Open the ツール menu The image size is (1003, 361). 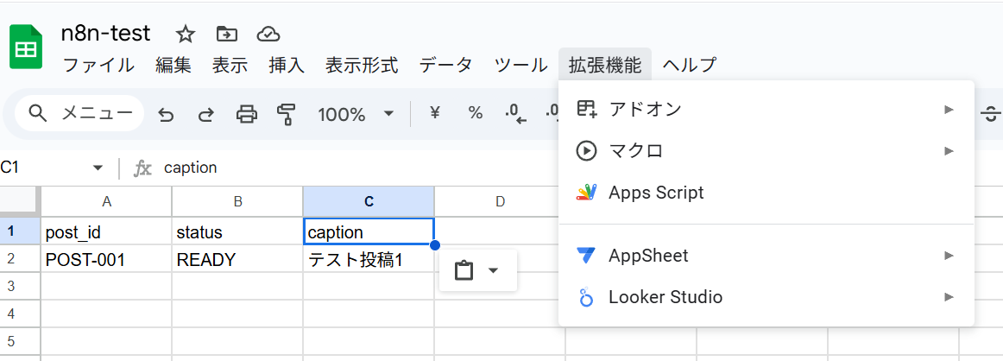[521, 65]
